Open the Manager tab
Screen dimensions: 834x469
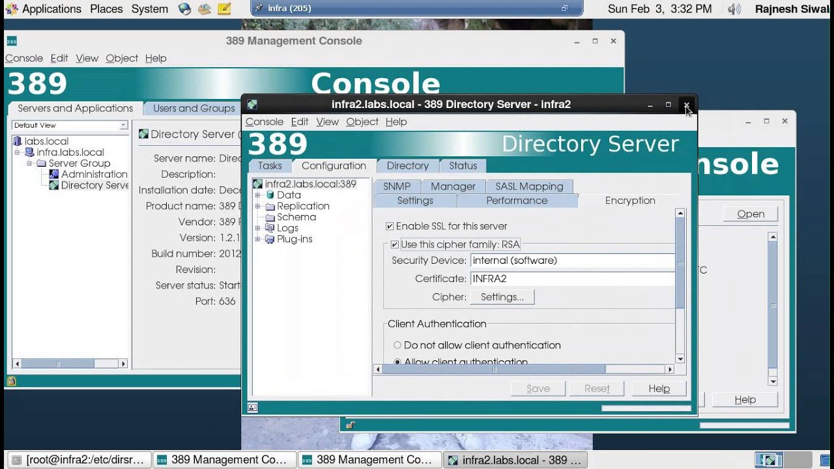pos(453,186)
